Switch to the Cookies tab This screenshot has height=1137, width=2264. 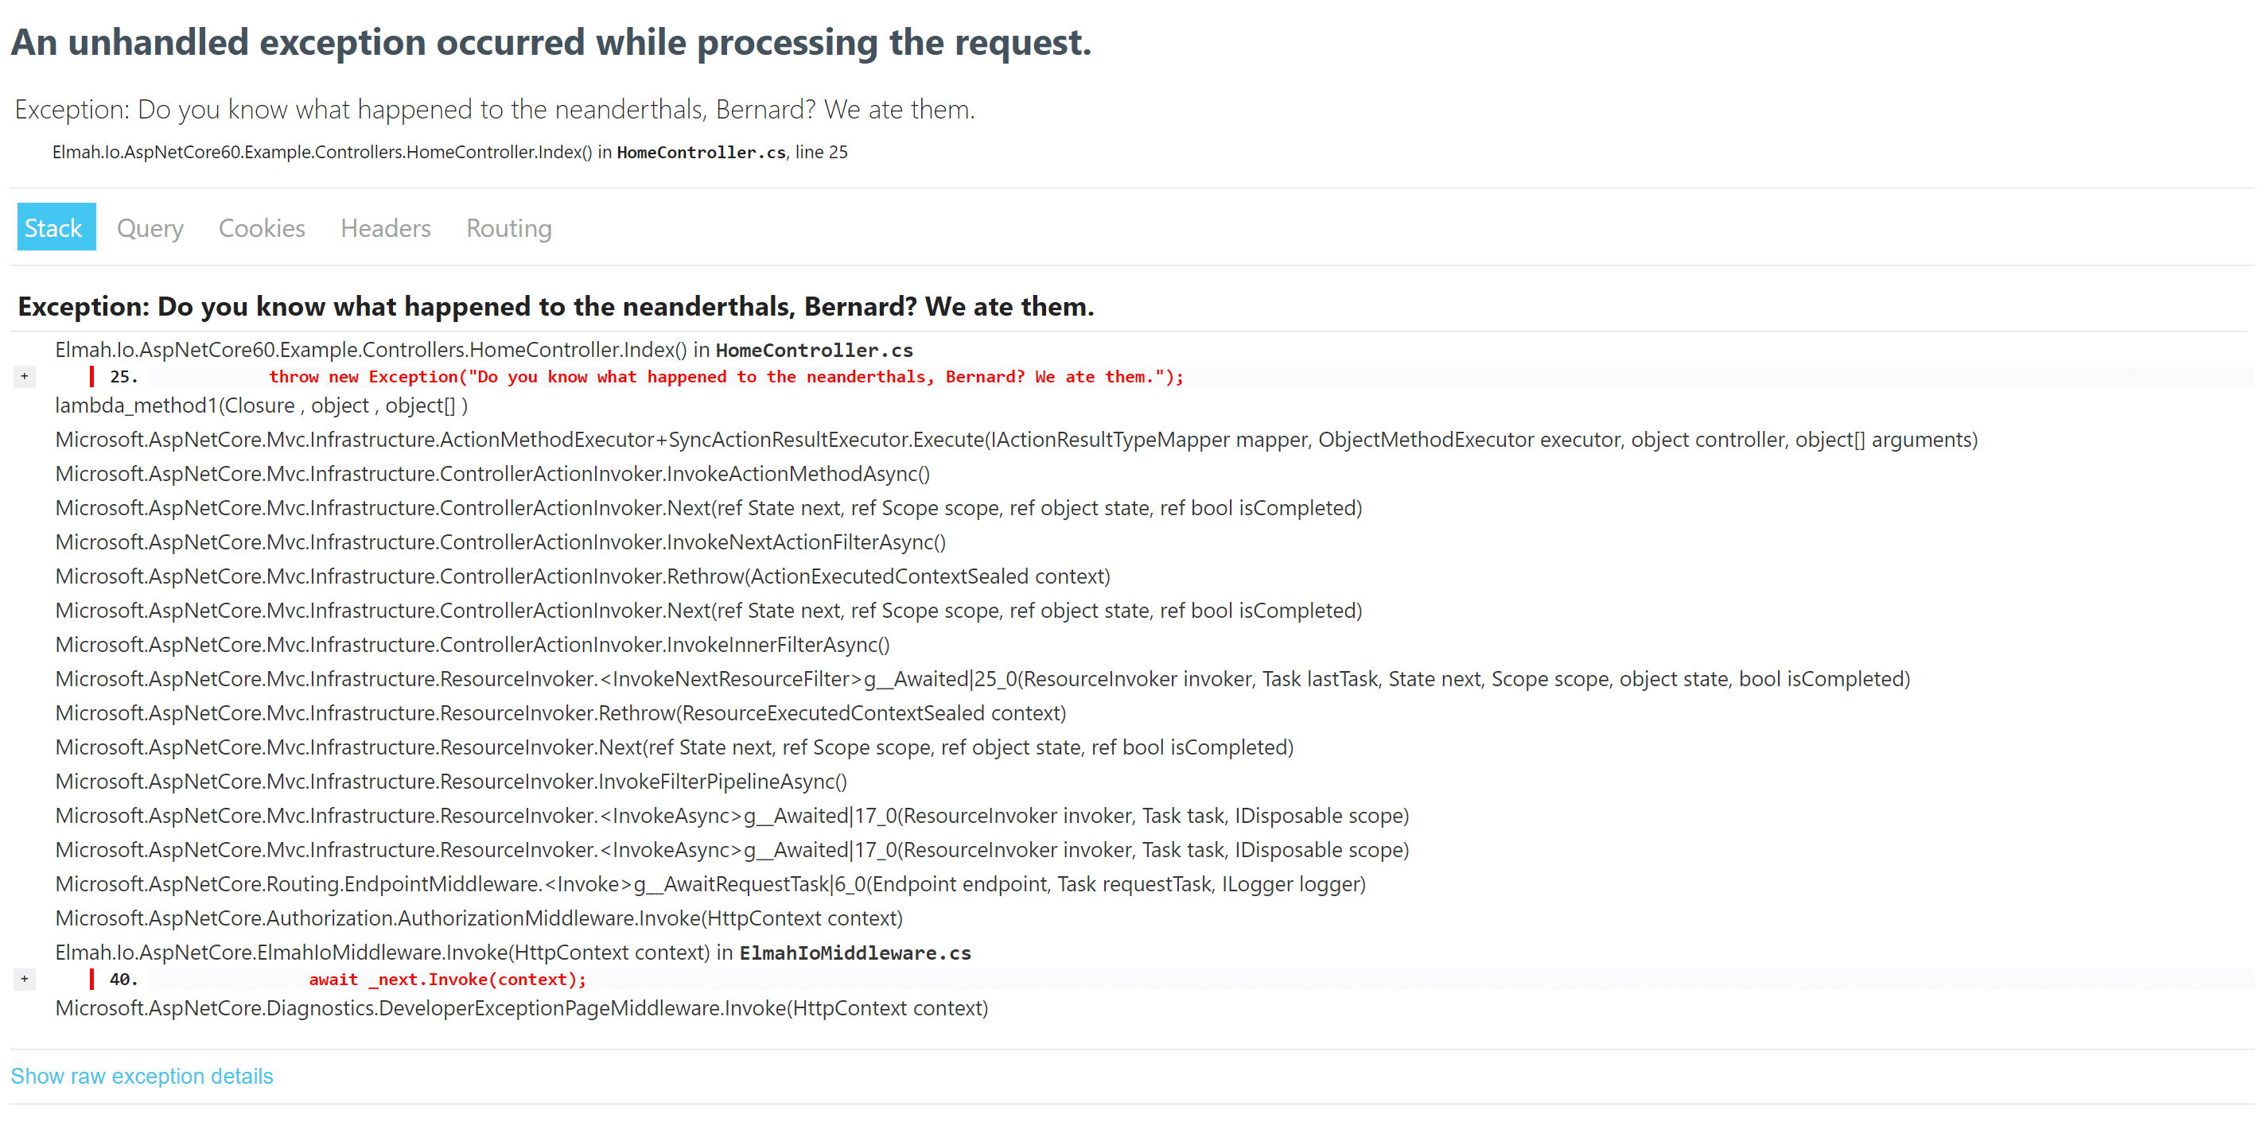(x=261, y=227)
